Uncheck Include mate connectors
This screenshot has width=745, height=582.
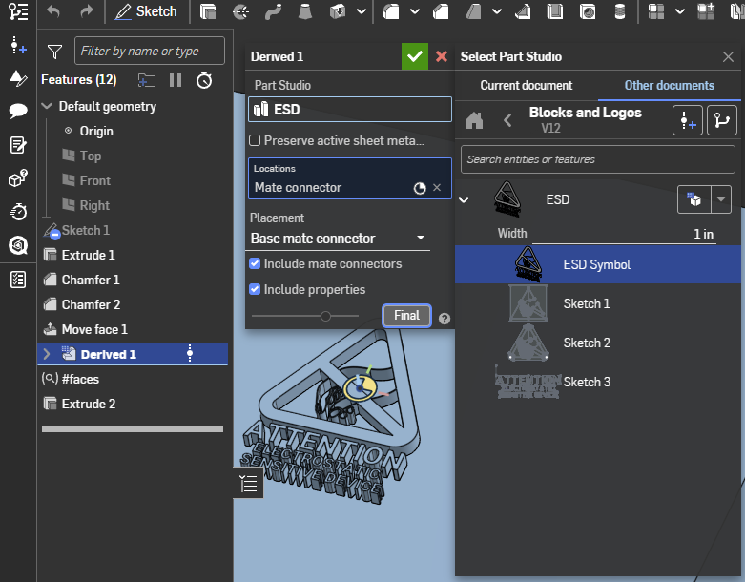click(255, 263)
